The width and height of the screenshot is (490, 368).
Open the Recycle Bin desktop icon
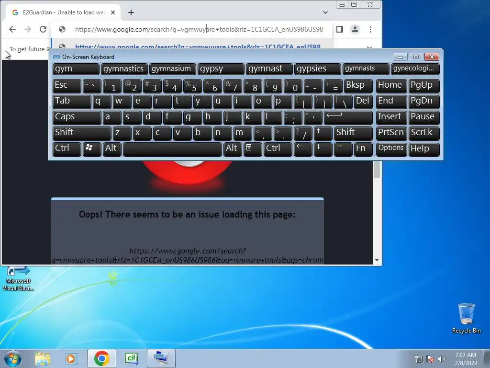pyautogui.click(x=466, y=318)
